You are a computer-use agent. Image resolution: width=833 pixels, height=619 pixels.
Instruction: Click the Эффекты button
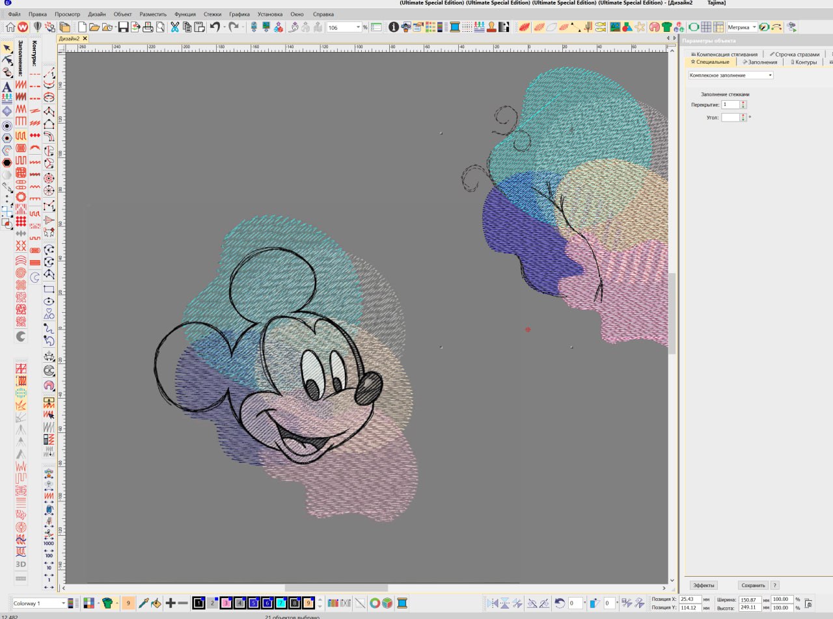(x=703, y=585)
